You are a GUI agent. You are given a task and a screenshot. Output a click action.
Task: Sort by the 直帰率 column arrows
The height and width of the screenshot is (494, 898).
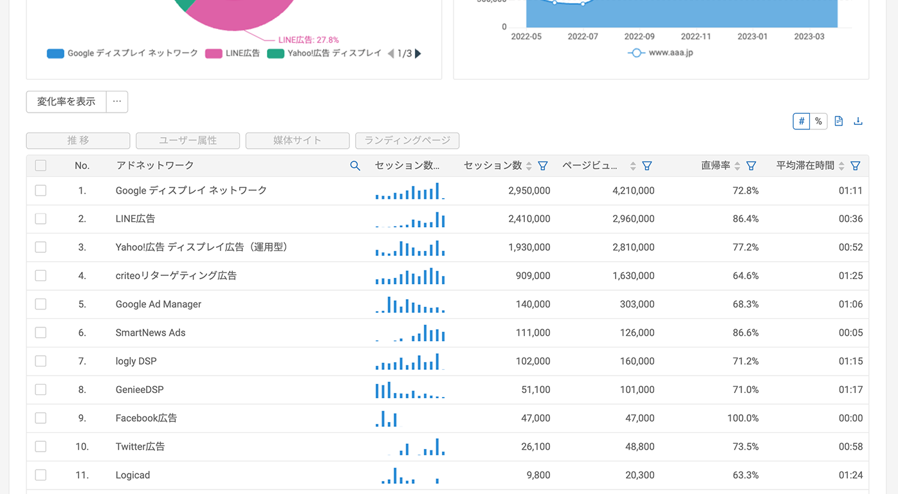pos(737,166)
